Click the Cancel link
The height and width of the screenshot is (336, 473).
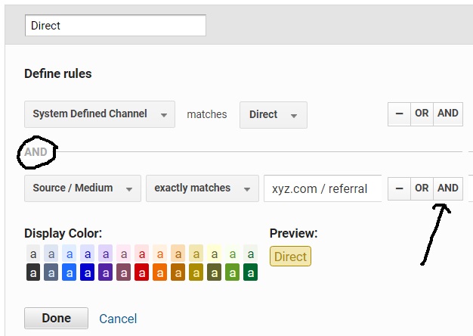click(x=118, y=319)
